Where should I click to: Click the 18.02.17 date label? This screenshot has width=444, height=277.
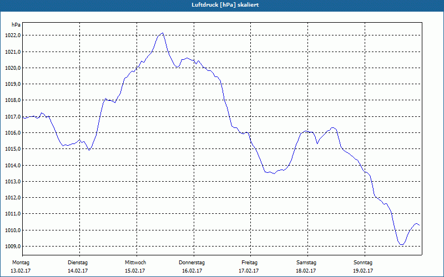coord(306,271)
